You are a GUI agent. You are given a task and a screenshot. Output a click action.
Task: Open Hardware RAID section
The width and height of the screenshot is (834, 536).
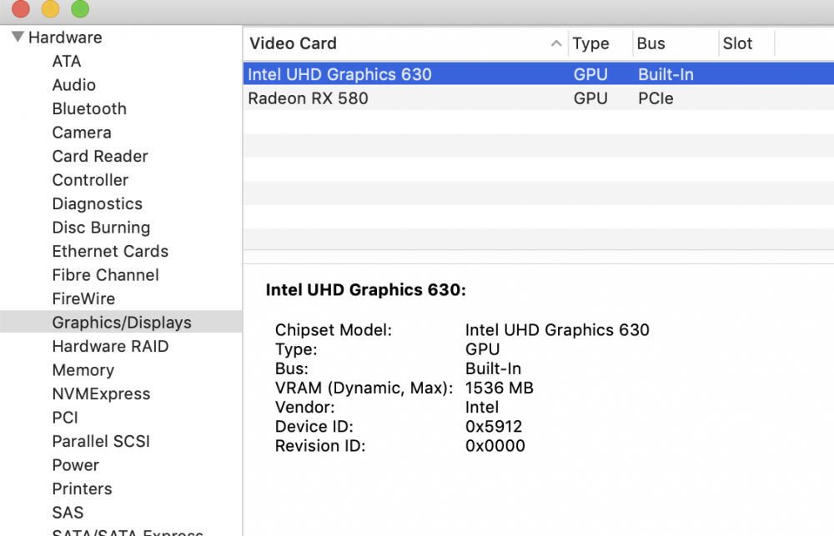click(x=110, y=347)
